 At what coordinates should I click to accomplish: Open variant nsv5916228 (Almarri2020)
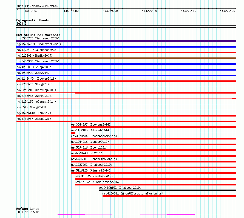pyautogui.click(x=91, y=170)
